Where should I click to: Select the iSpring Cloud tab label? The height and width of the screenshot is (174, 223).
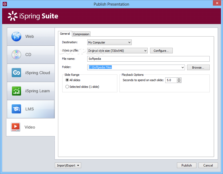point(38,73)
